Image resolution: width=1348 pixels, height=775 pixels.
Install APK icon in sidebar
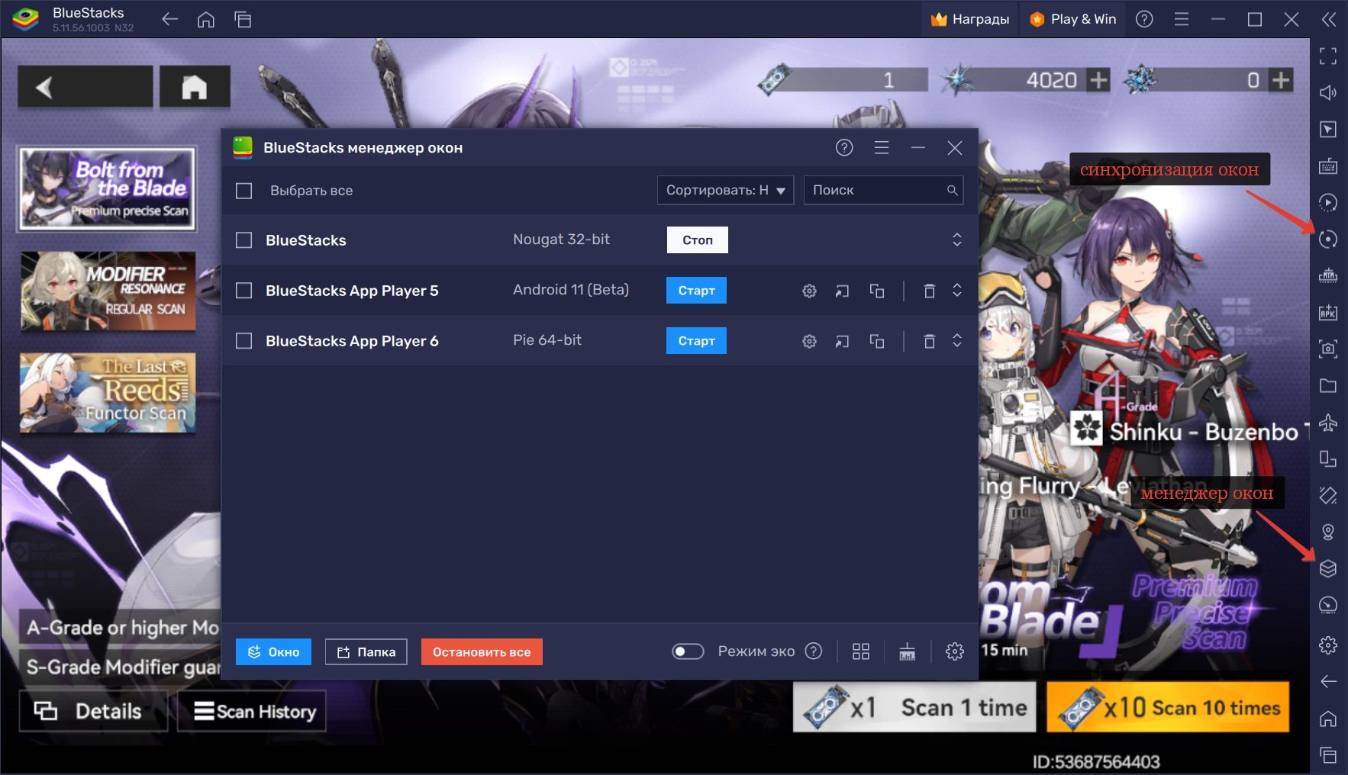coord(1328,312)
